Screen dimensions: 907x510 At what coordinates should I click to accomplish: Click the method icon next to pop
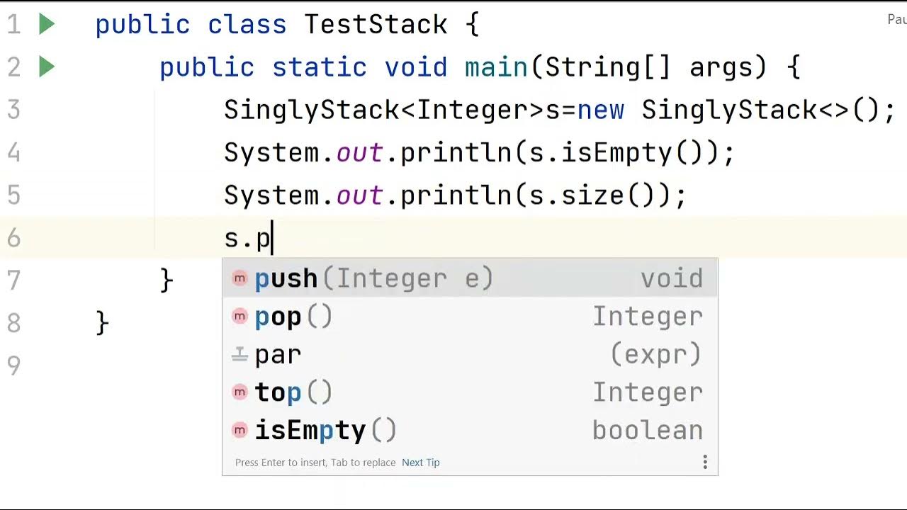(x=240, y=317)
